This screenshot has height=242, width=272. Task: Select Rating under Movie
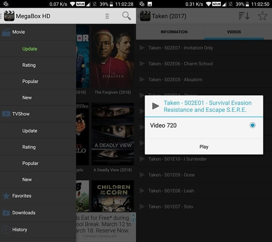[38, 65]
